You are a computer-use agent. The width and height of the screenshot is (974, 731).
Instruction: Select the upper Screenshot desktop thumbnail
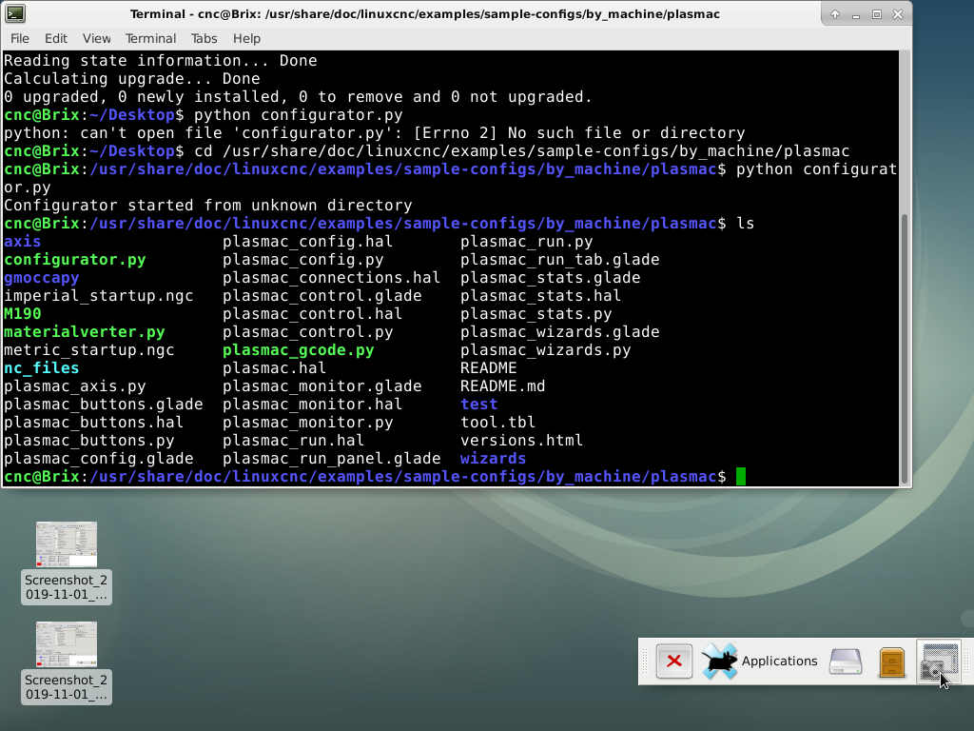tap(67, 543)
